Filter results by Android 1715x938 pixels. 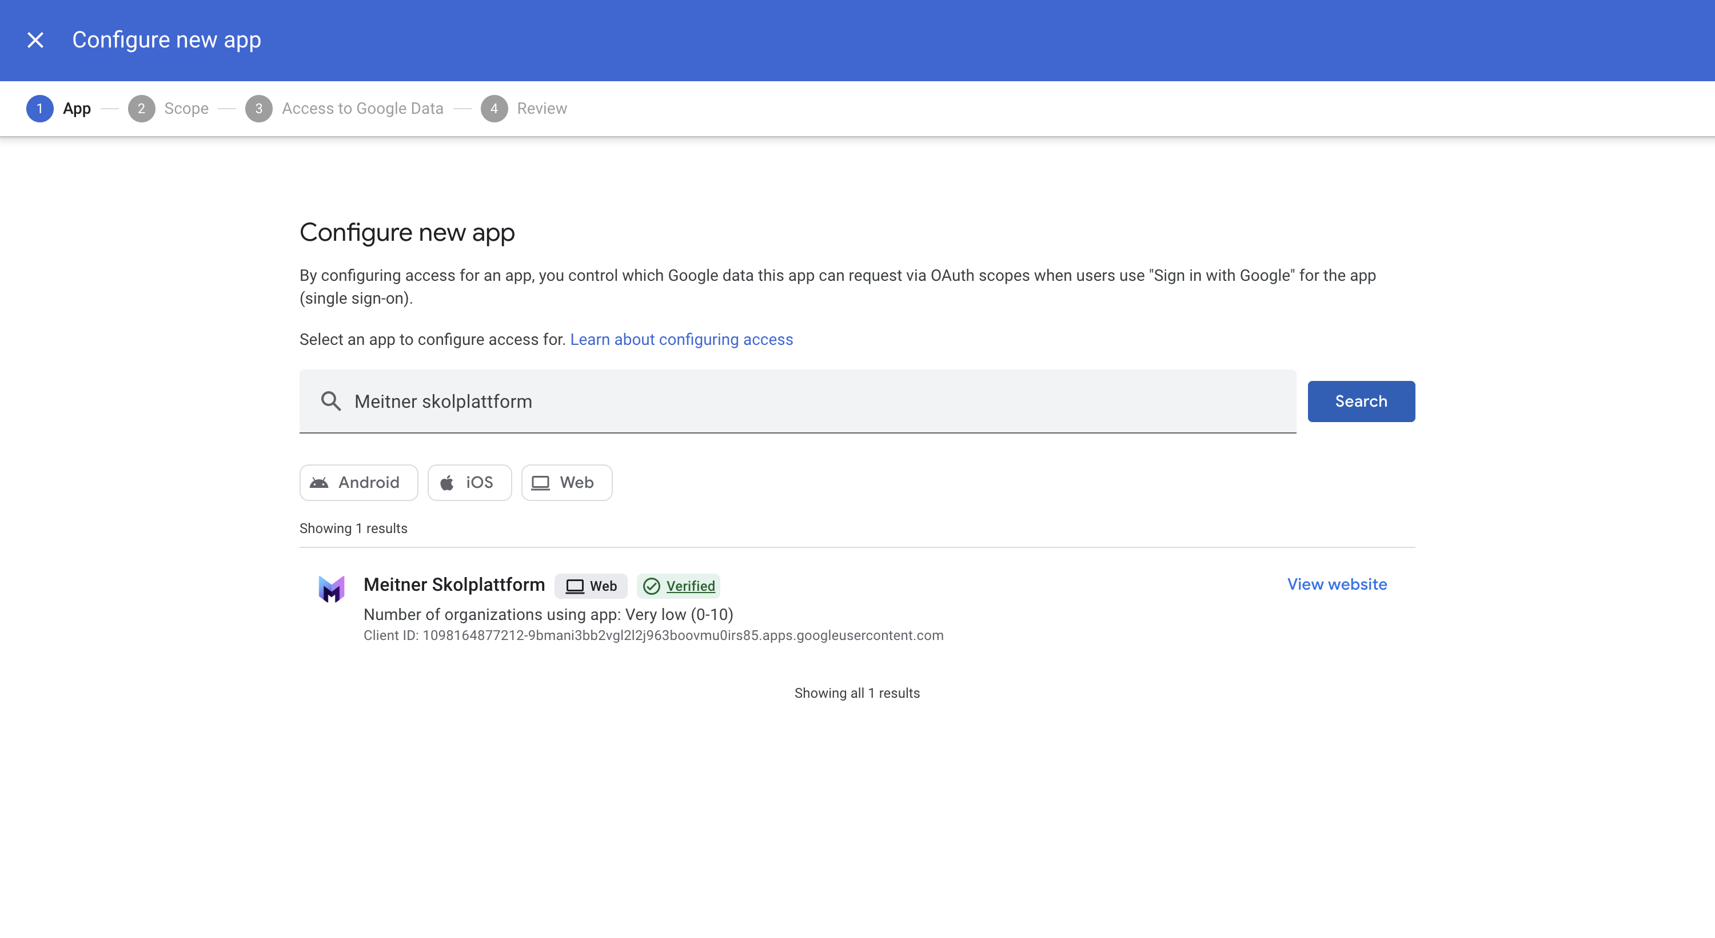(x=358, y=482)
